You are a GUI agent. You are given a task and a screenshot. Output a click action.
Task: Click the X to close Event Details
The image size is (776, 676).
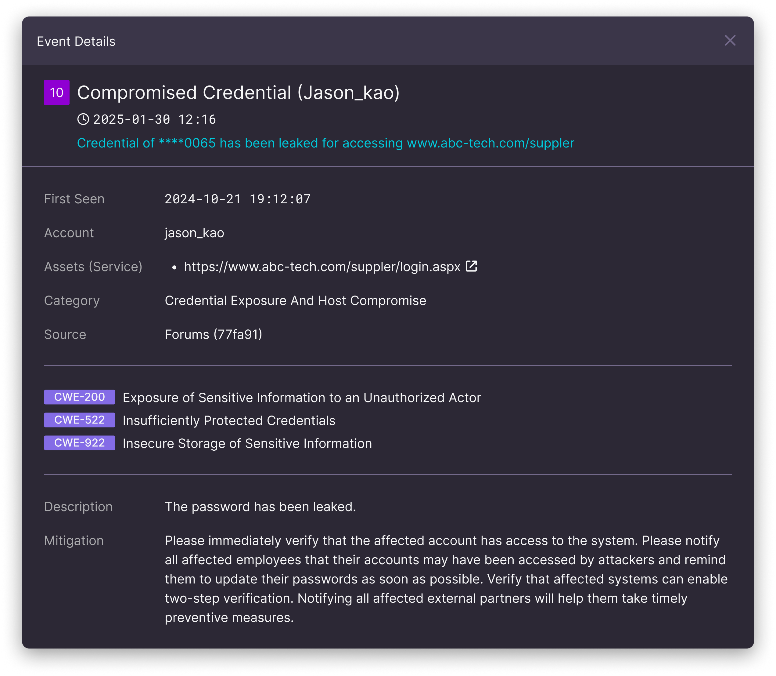point(730,41)
